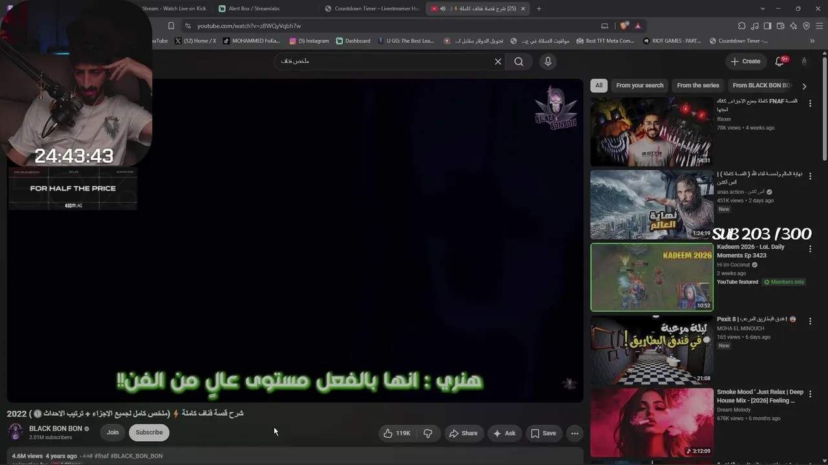The height and width of the screenshot is (465, 828).
Task: Open the anas action end-of-world thumbnail
Action: [x=652, y=205]
